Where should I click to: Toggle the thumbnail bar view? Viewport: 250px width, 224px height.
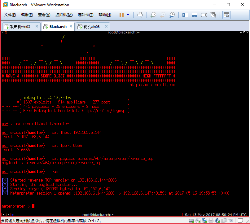(194, 15)
